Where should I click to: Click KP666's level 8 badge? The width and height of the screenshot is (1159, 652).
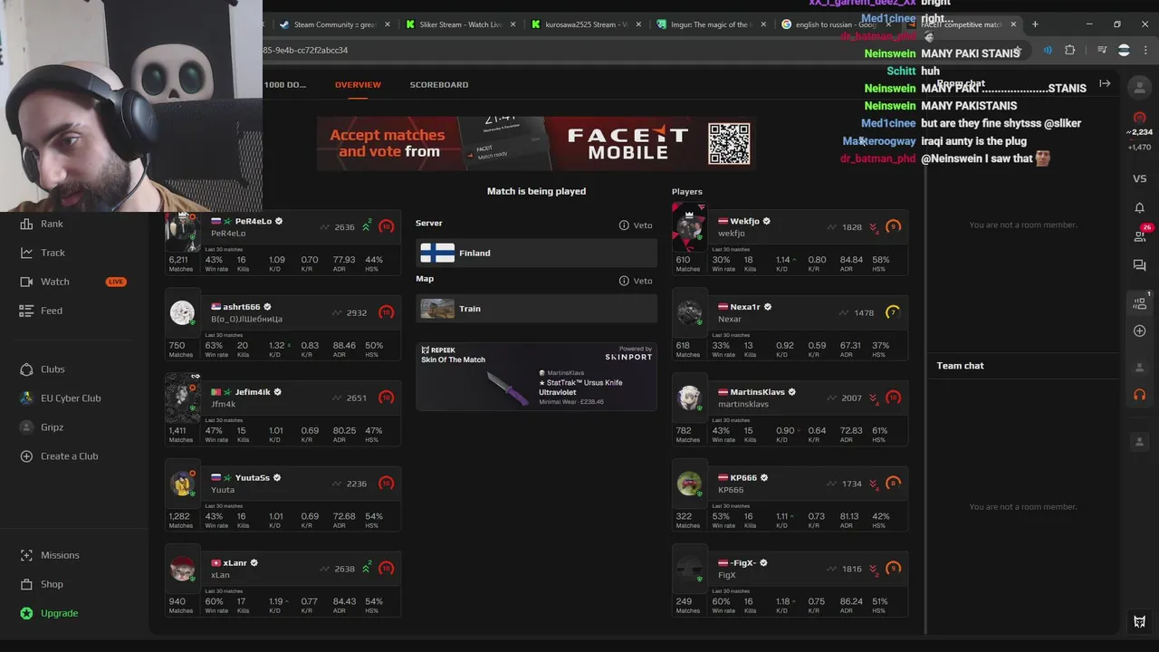click(x=893, y=484)
